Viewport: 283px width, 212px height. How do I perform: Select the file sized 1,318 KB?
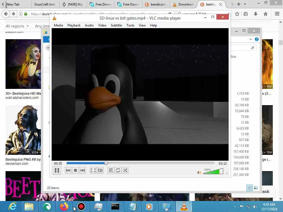pos(243,94)
